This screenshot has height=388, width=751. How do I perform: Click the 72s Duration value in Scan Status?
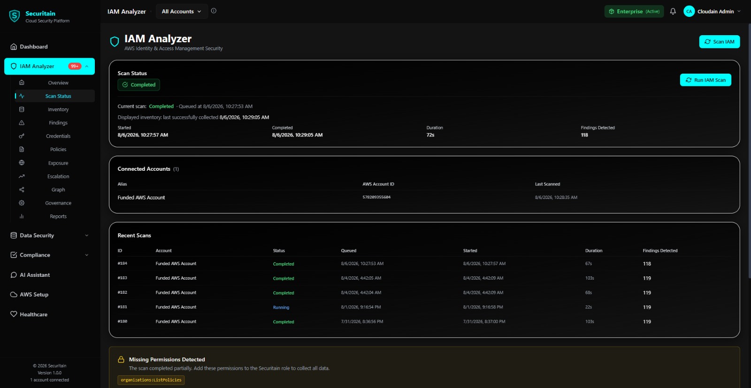(x=430, y=135)
